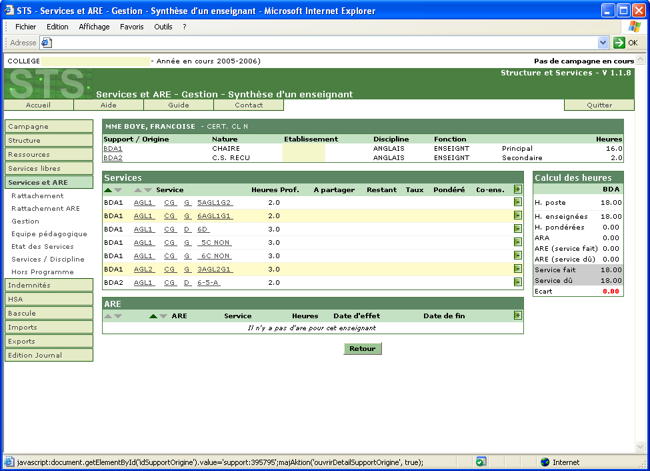The height and width of the screenshot is (471, 650).
Task: Remove the 5AGL1G2 service with its minus icon
Action: point(517,202)
